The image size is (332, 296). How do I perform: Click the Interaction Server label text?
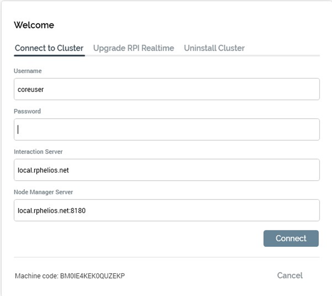click(38, 152)
